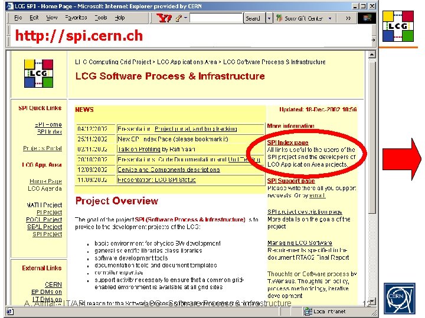Screen dimensions: 425x318
Task: Open the SPI Index quick link
Action: (x=50, y=132)
